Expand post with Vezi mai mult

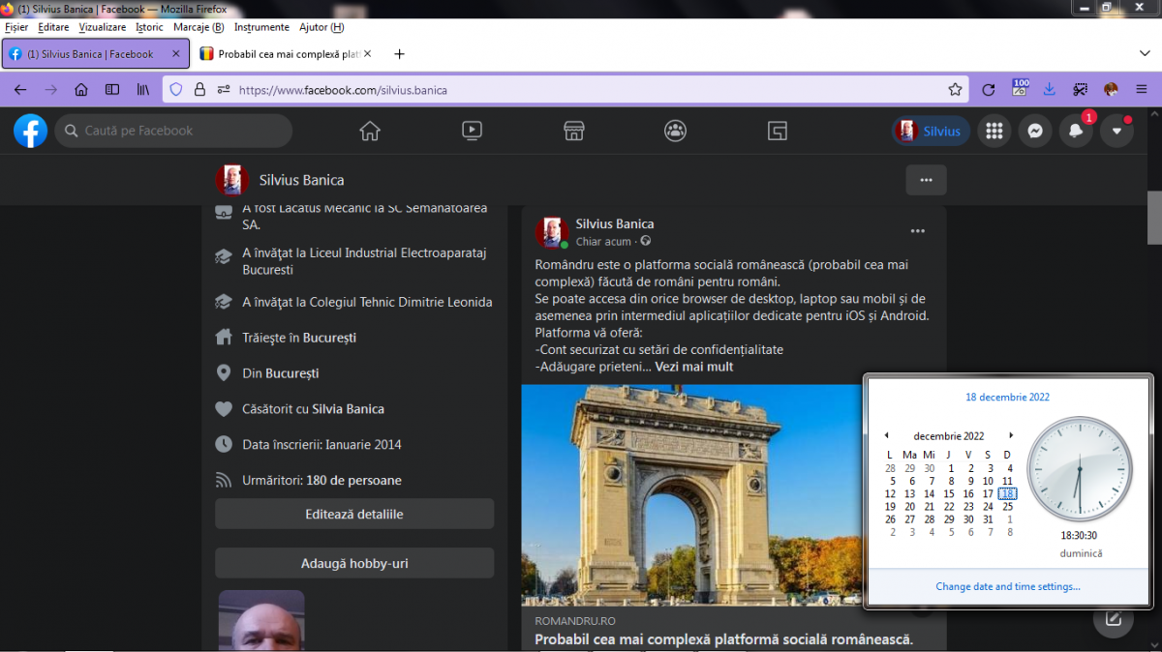694,367
